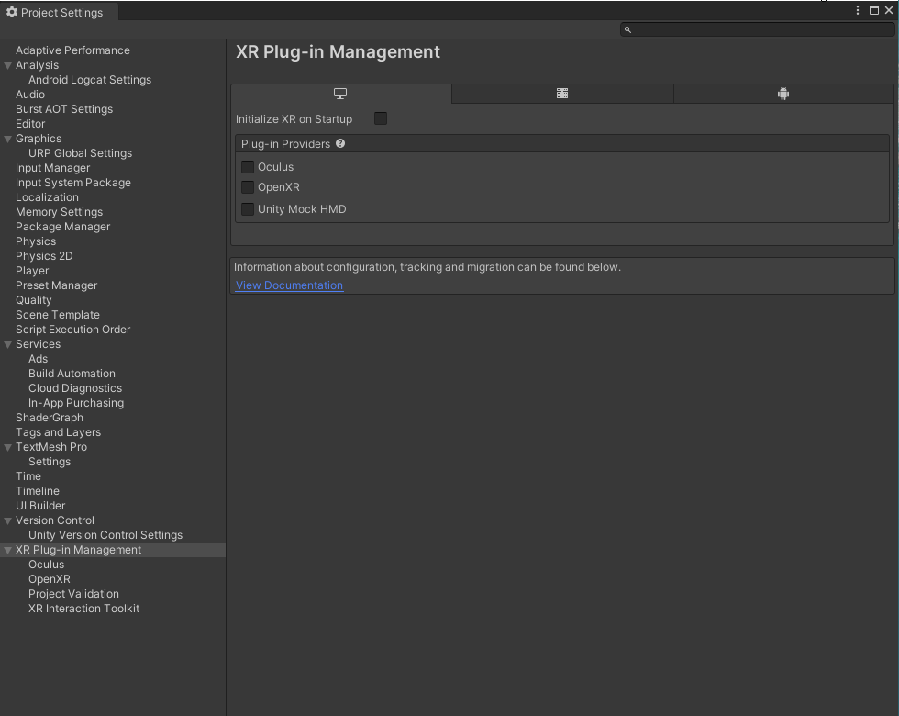Select the desktop standalone platform tab
The image size is (899, 716).
(x=340, y=94)
